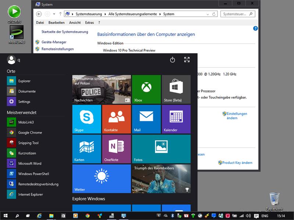
Task: Open the OISDRIN desktop shortcut
Action: point(14,14)
